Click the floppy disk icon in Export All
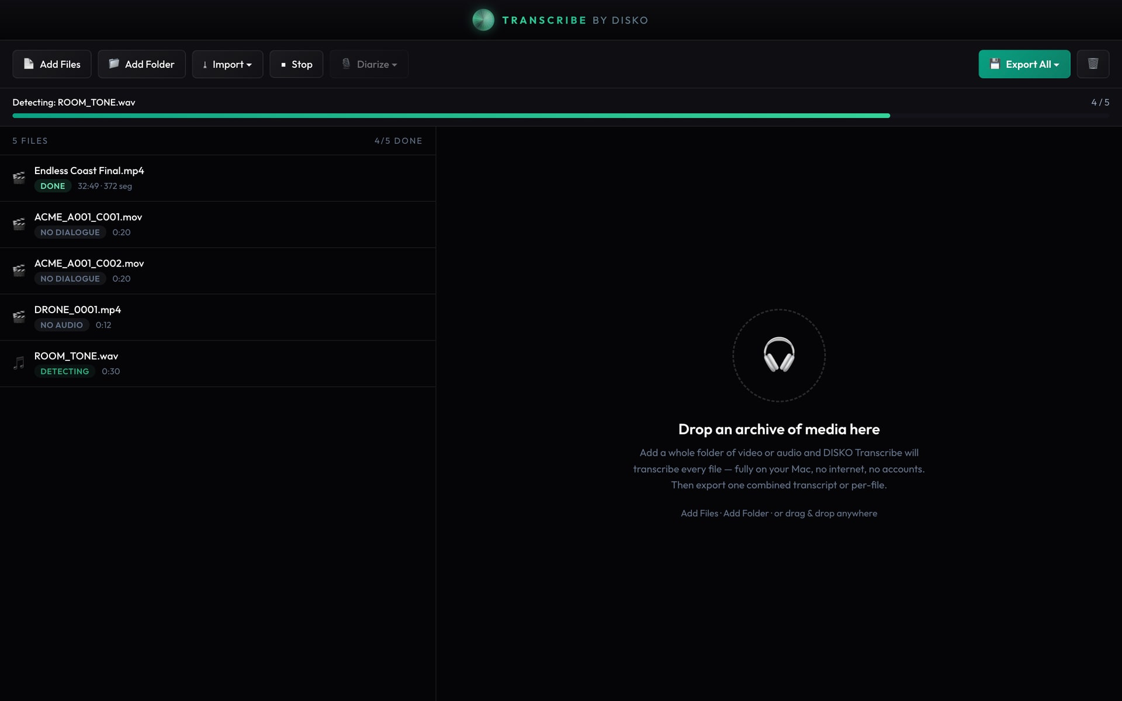This screenshot has height=701, width=1122. [x=995, y=64]
